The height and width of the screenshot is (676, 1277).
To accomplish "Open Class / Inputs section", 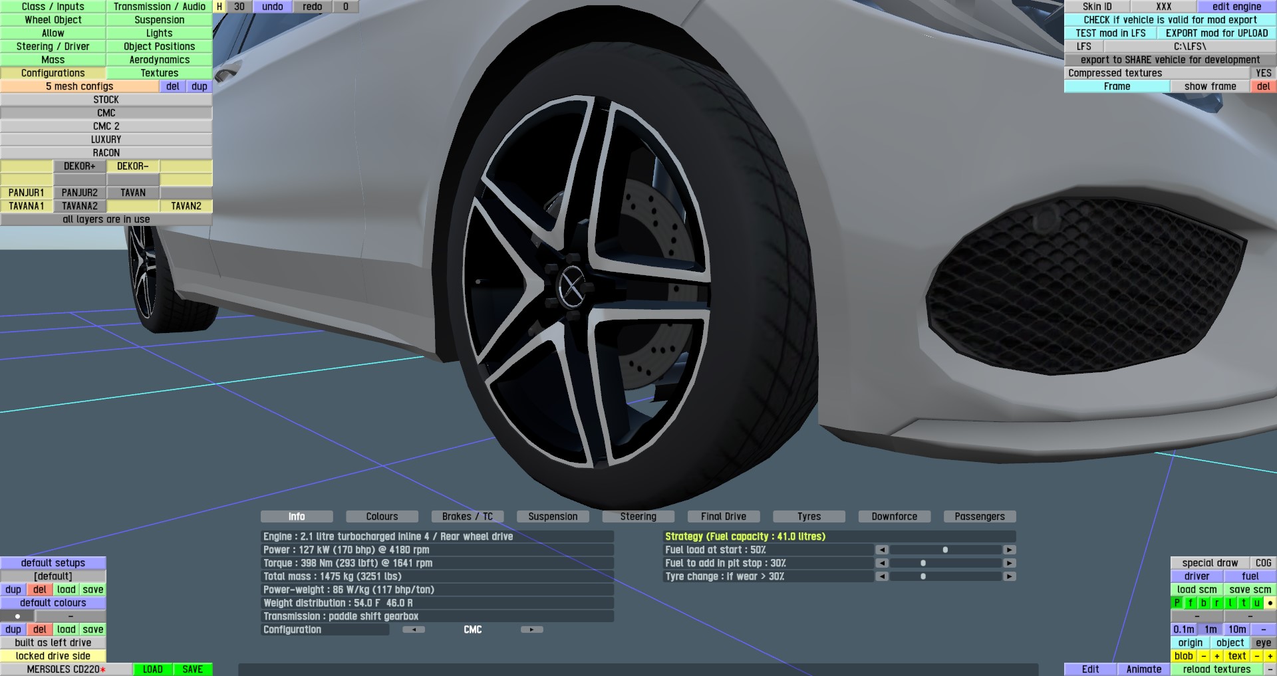I will pos(53,7).
